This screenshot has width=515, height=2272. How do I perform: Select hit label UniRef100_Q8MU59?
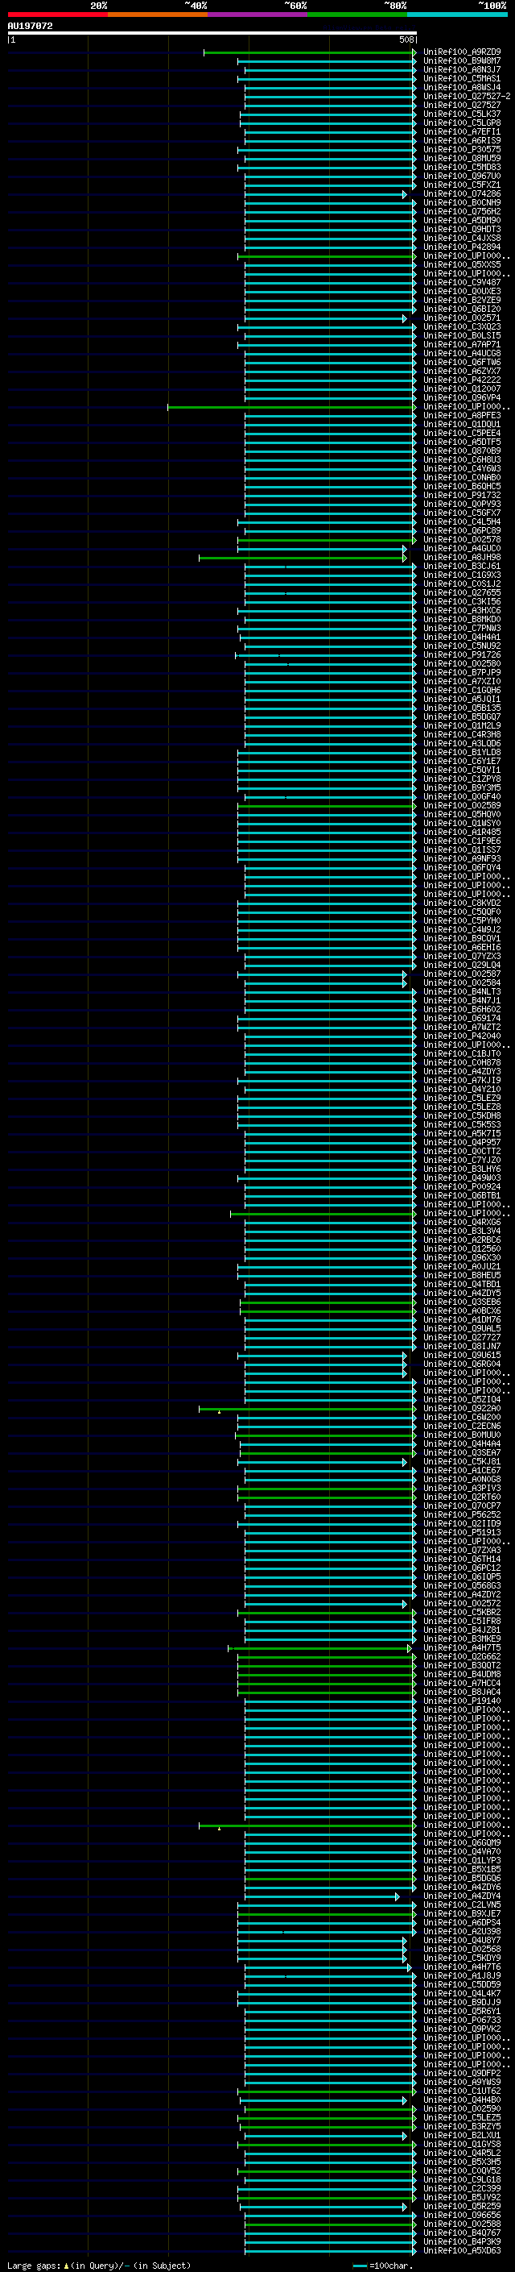461,158
